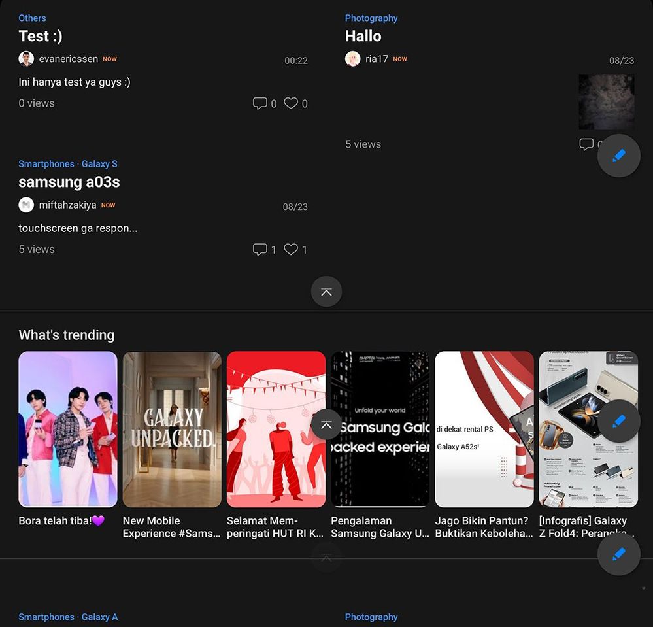Viewport: 653px width, 627px height.
Task: Open the "Bora telah tiba!" trending thumbnail
Action: (68, 429)
